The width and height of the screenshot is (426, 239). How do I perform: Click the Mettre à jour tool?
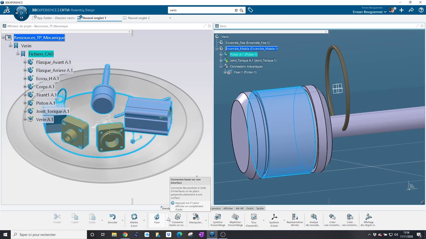[x=134, y=220]
